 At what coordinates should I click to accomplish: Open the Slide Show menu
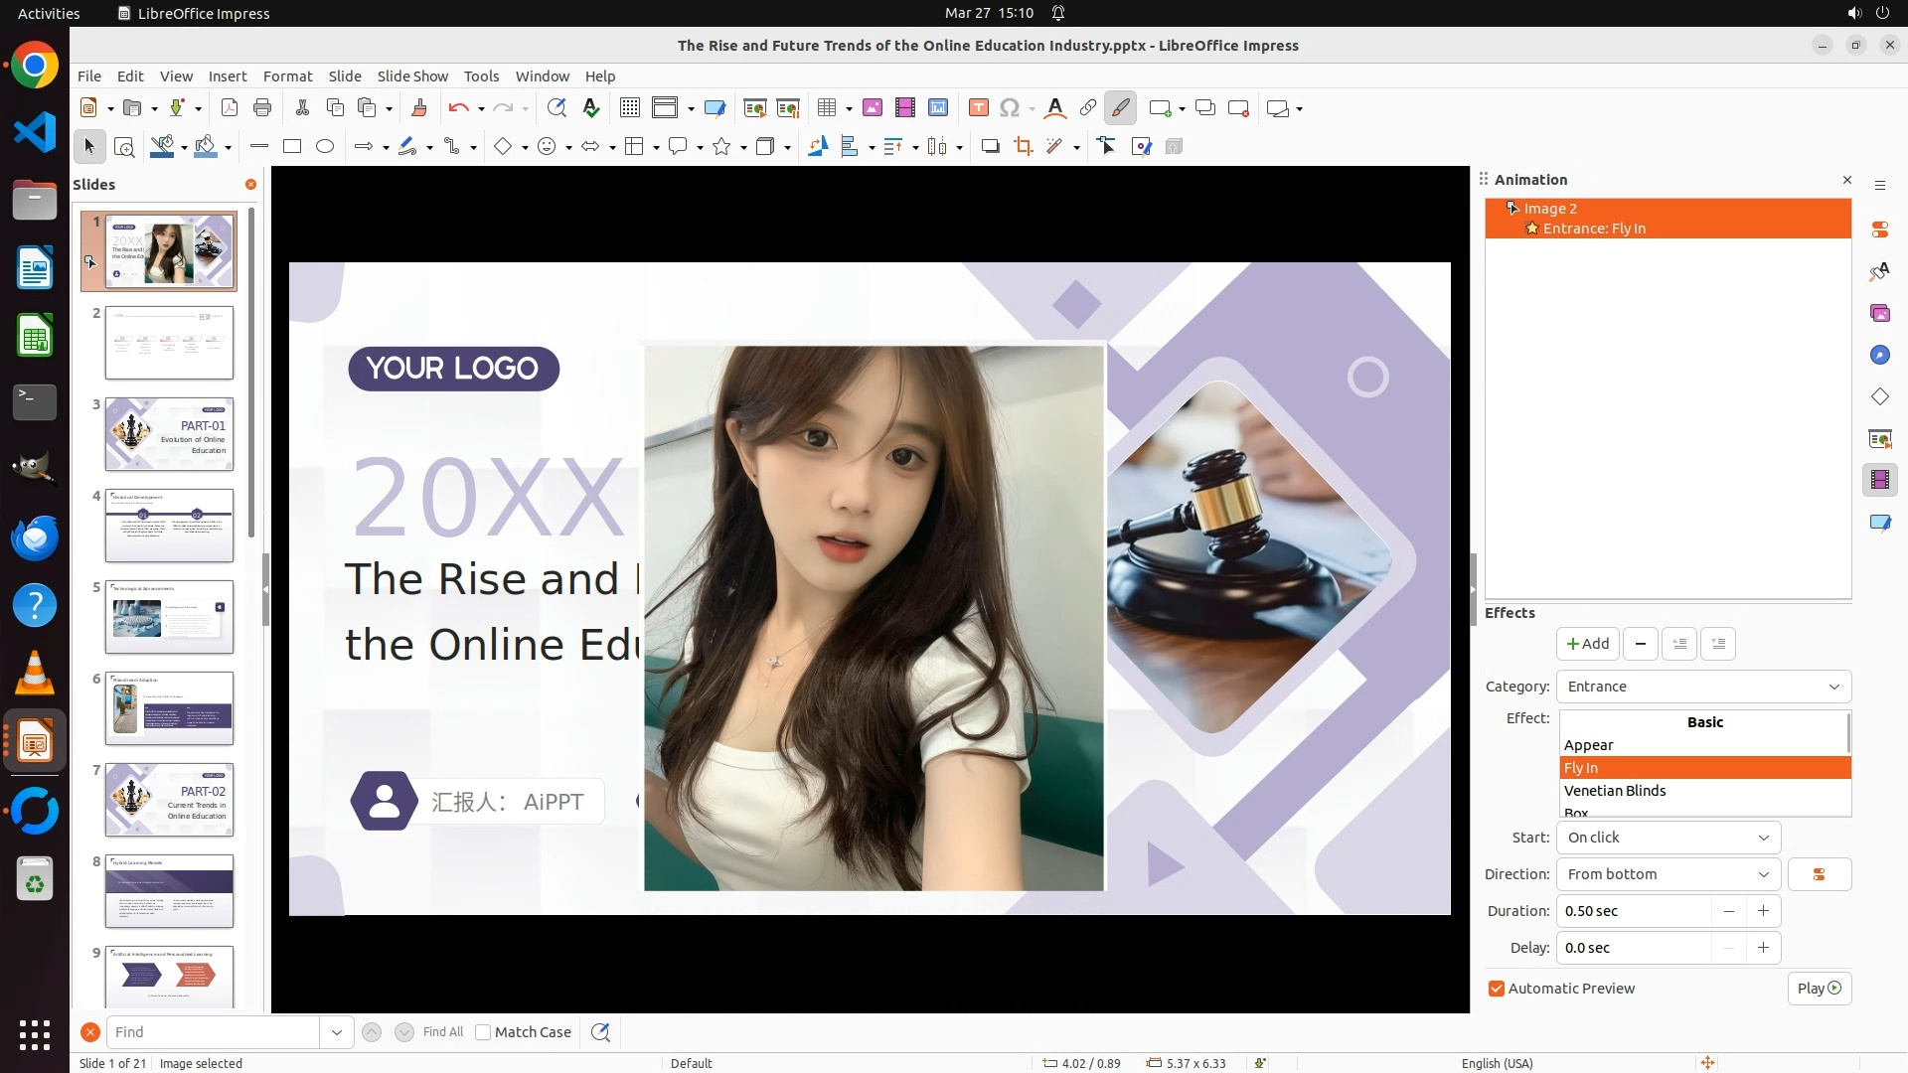tap(412, 77)
